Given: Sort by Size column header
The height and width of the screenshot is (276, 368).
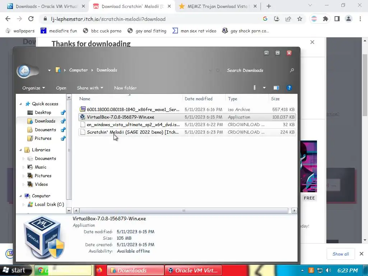Looking at the screenshot, I should (275, 99).
